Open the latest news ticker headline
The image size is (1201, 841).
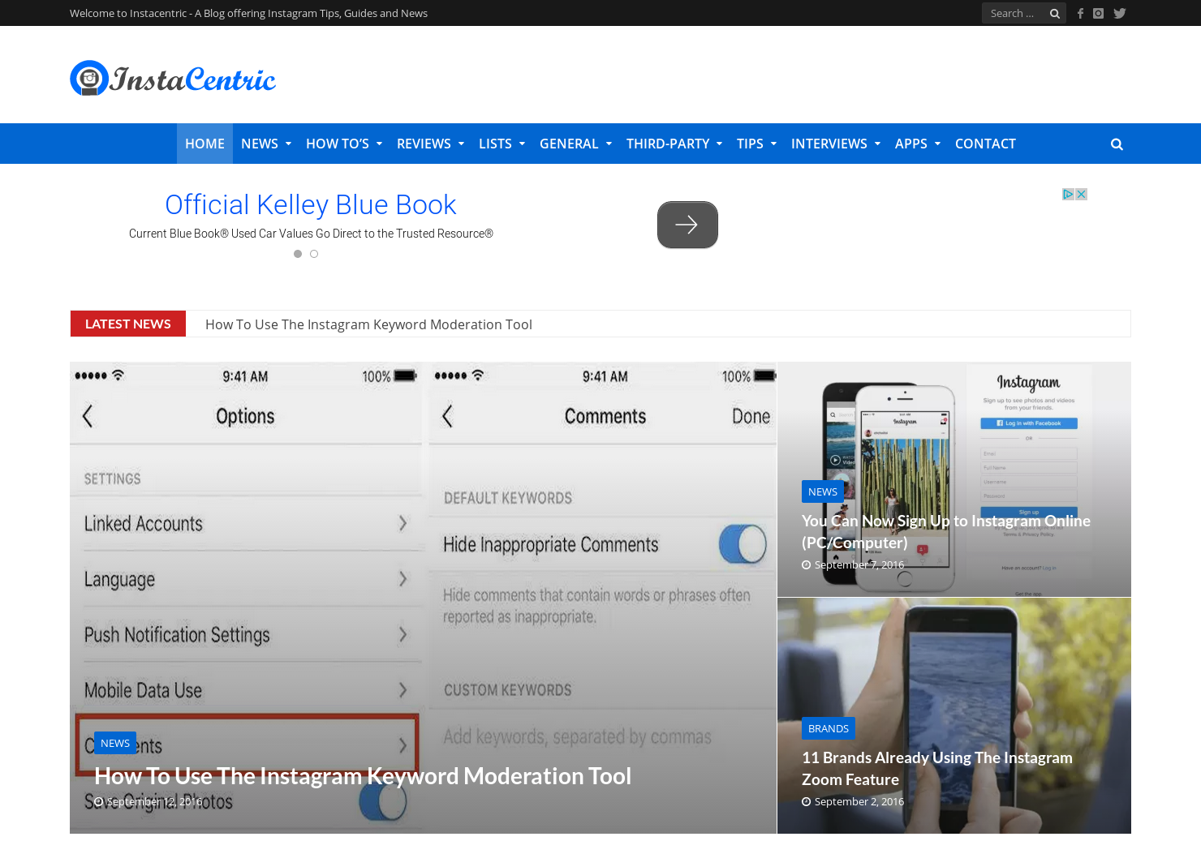point(368,324)
